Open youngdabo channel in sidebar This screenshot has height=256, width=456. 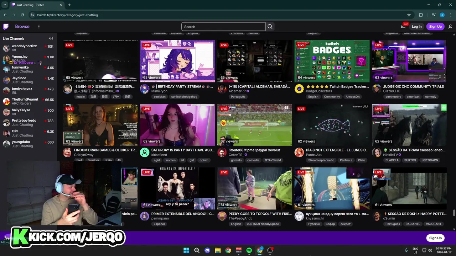28,144
